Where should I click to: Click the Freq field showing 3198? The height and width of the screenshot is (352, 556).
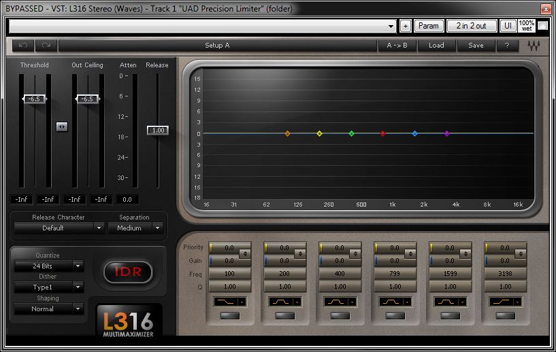[x=505, y=273]
